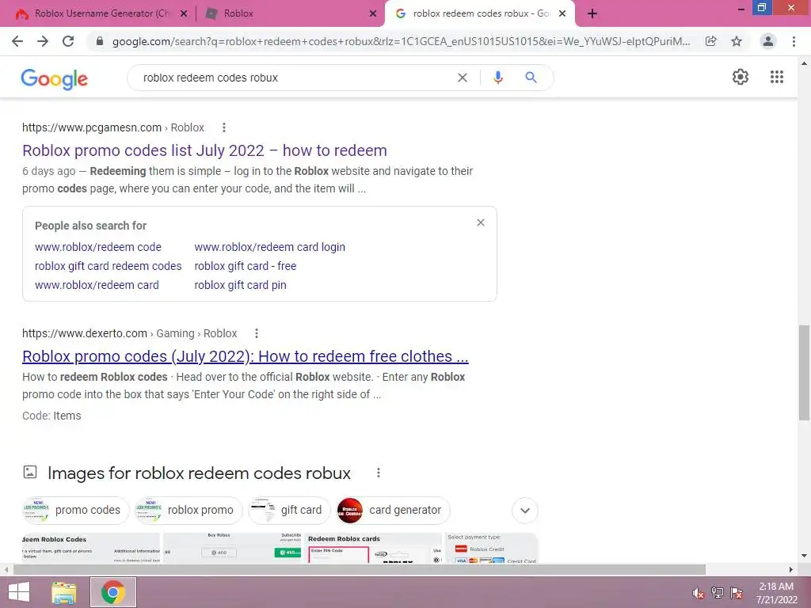Filter images by card generator chip
The image size is (811, 608).
(393, 511)
